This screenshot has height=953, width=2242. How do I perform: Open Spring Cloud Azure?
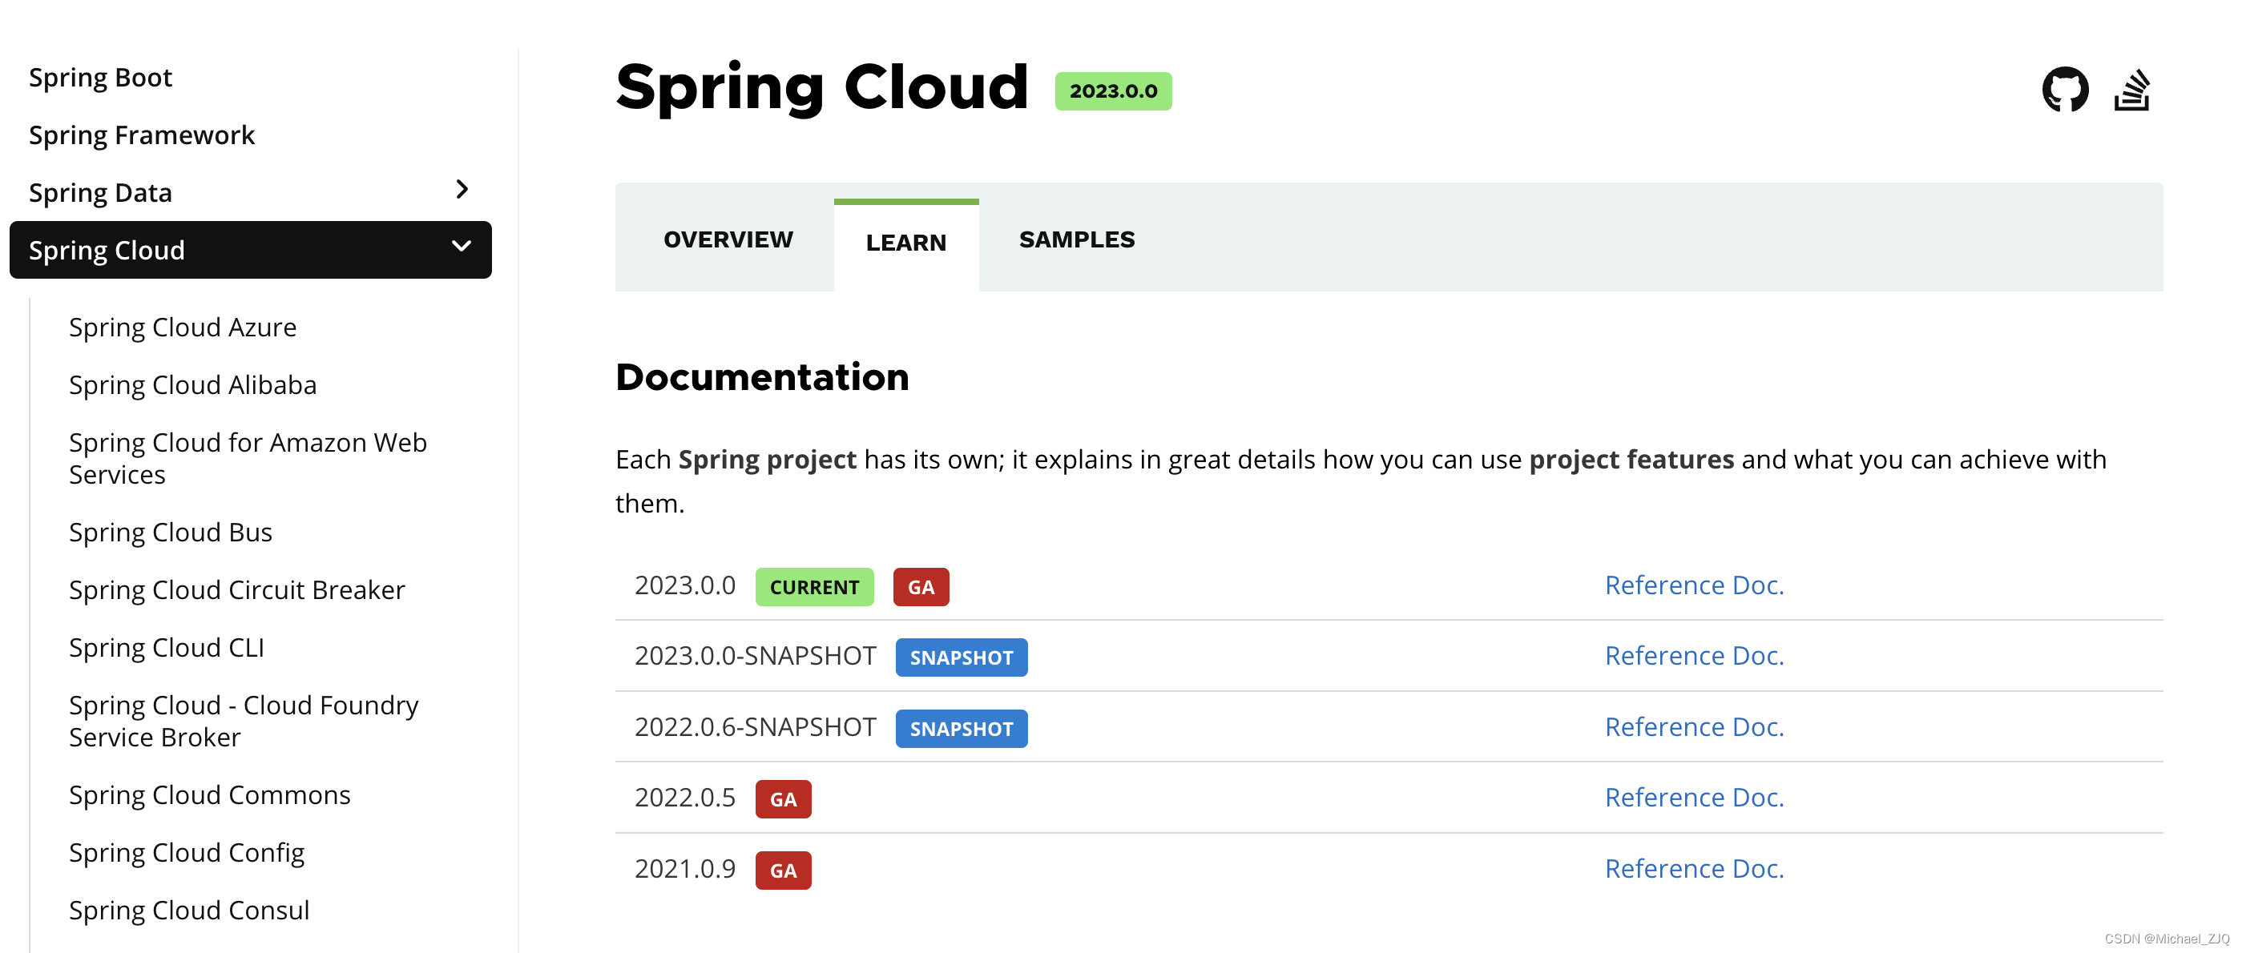click(183, 327)
